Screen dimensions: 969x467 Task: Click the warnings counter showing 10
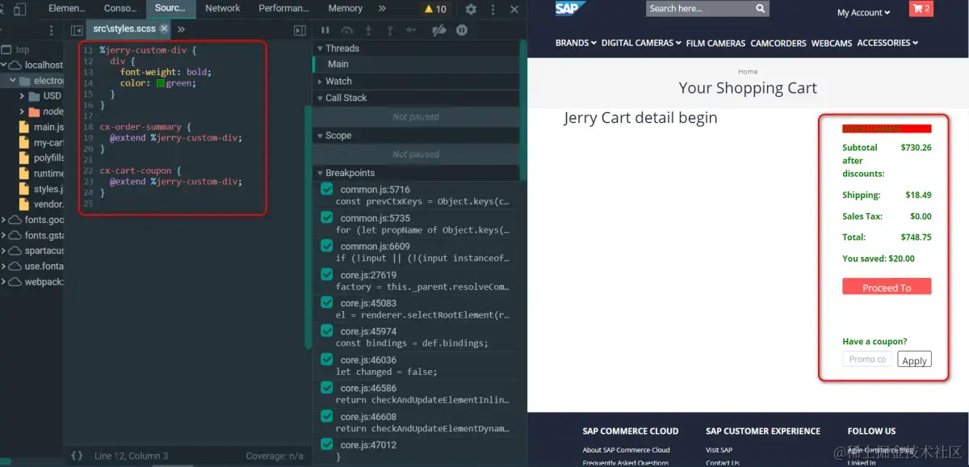click(x=435, y=9)
